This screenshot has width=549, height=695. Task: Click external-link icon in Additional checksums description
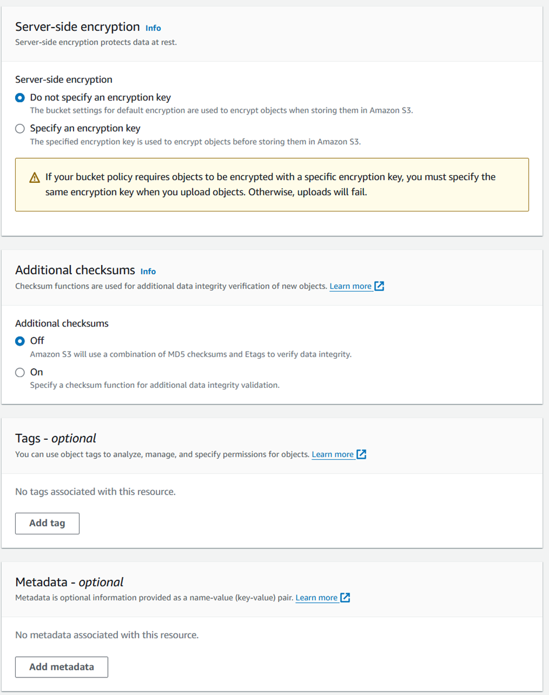[379, 286]
